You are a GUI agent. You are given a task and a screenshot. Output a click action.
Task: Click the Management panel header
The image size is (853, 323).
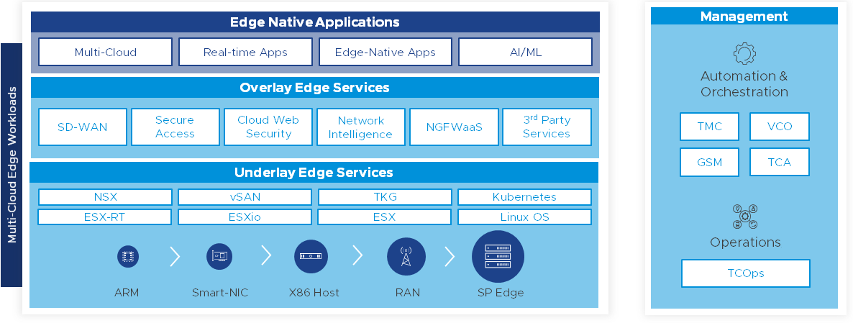[x=744, y=17]
